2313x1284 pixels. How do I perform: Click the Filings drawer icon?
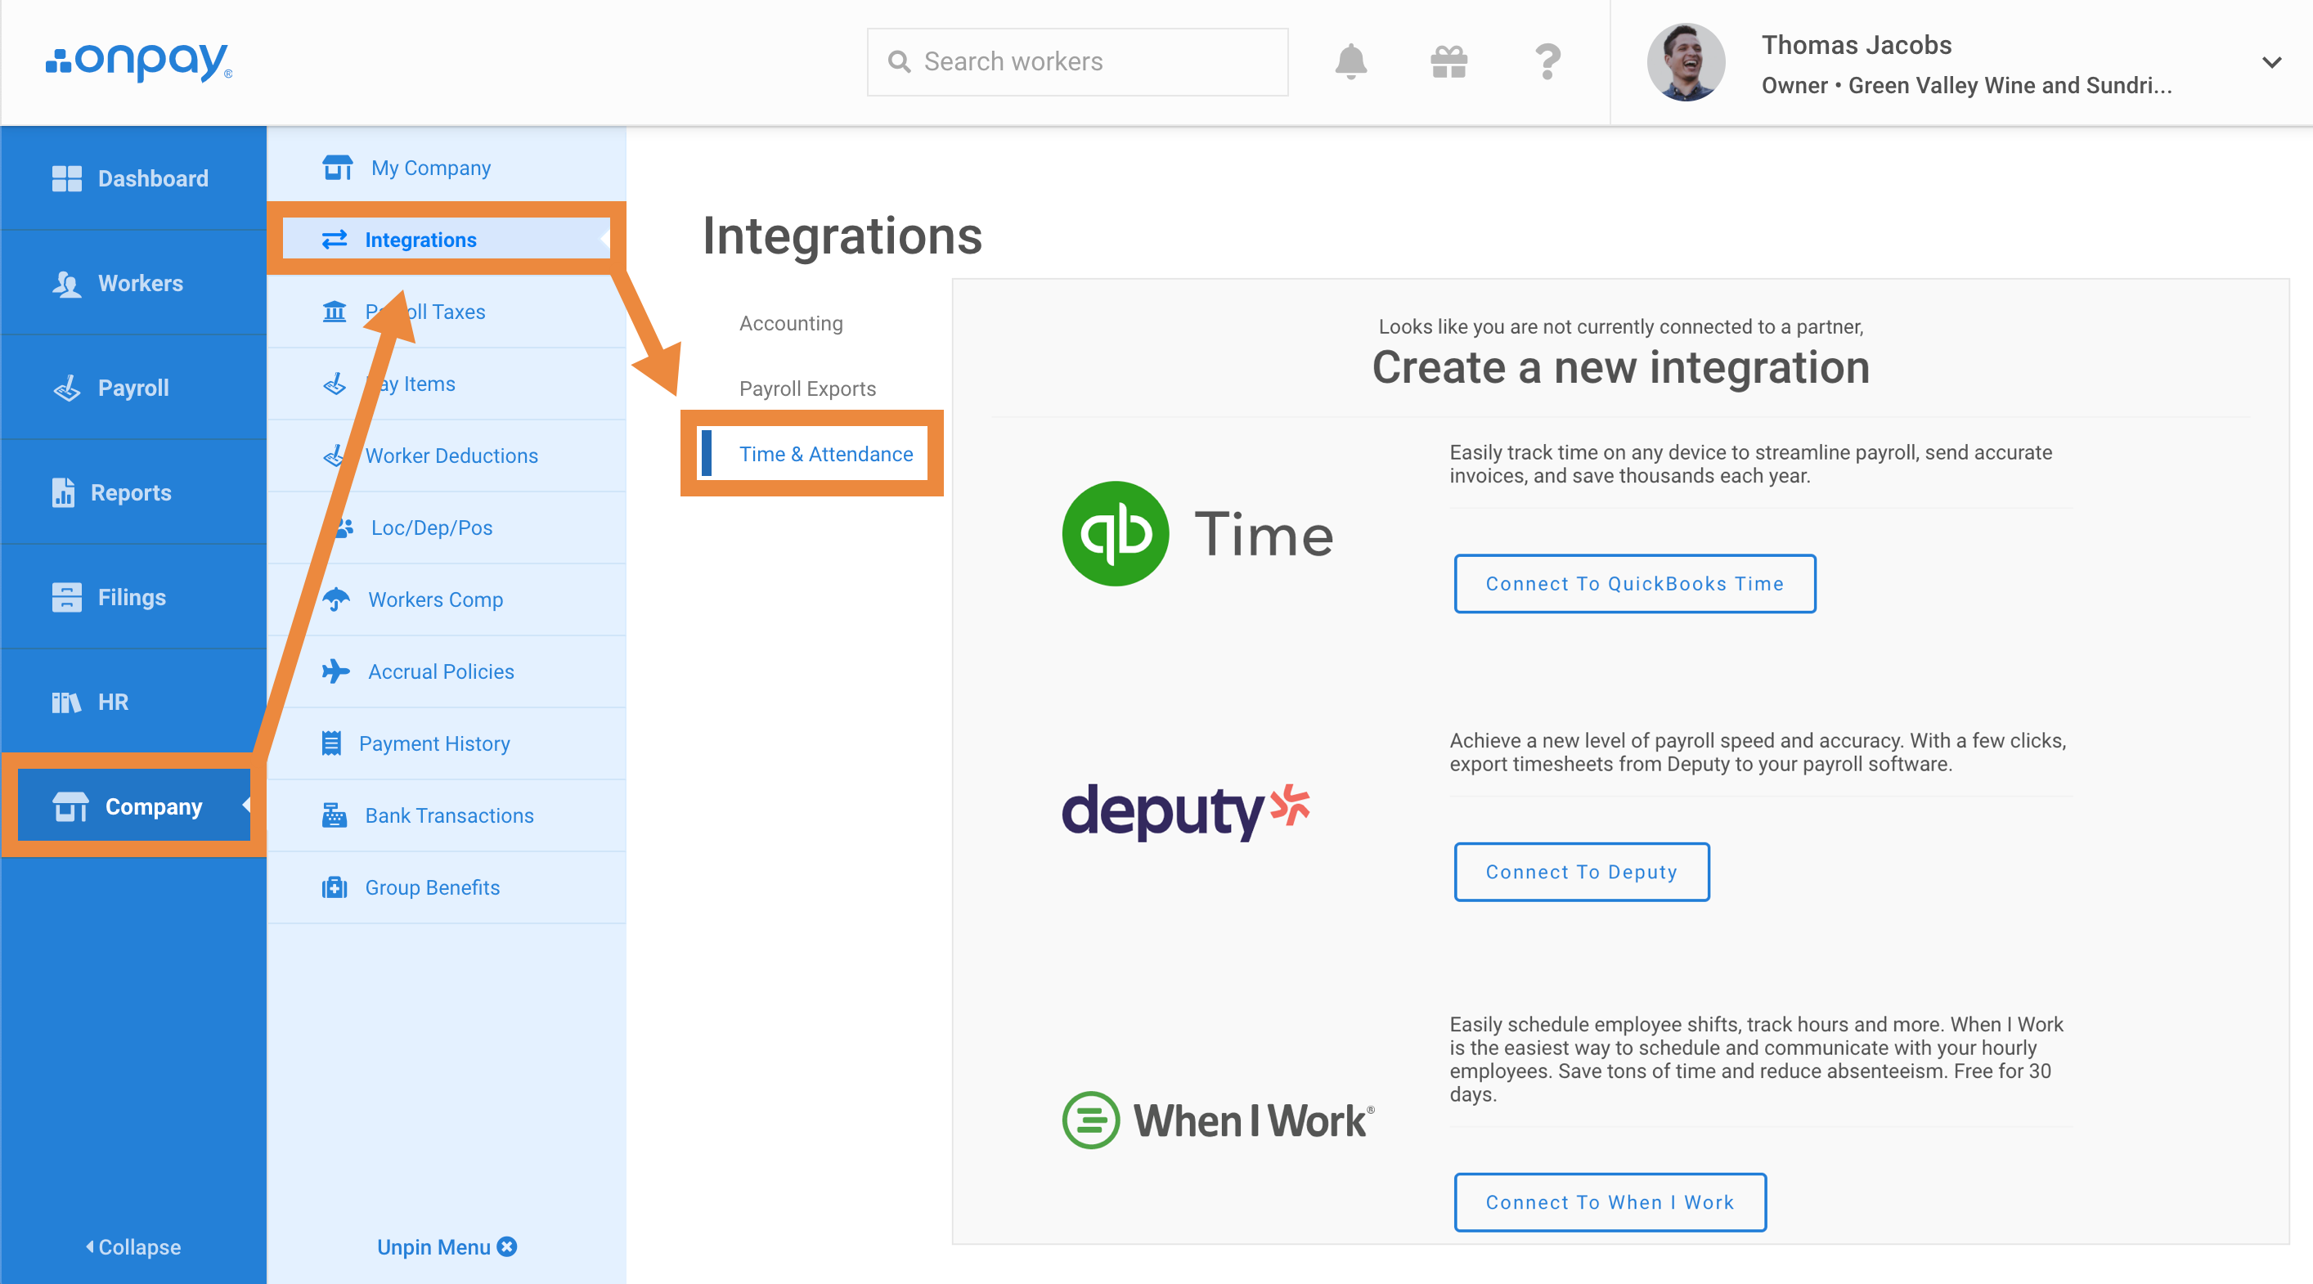66,597
